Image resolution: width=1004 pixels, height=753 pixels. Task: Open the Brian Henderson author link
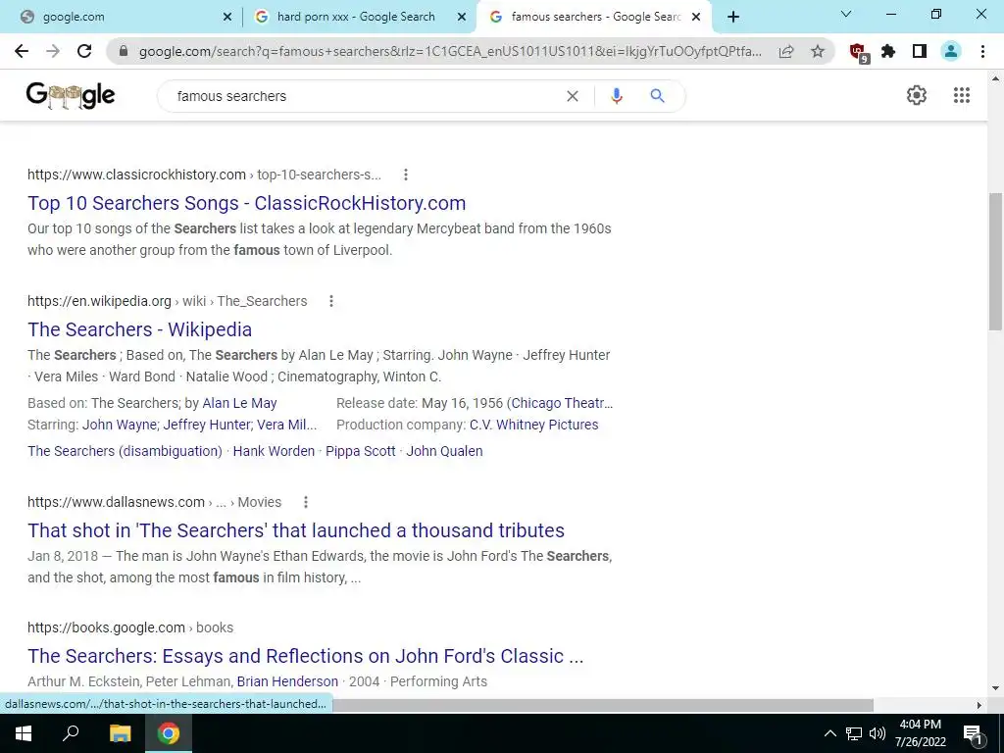287,681
